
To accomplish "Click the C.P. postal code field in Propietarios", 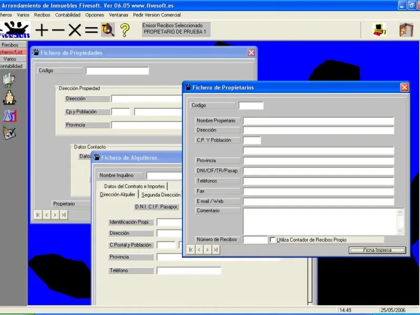I will pyautogui.click(x=252, y=140).
